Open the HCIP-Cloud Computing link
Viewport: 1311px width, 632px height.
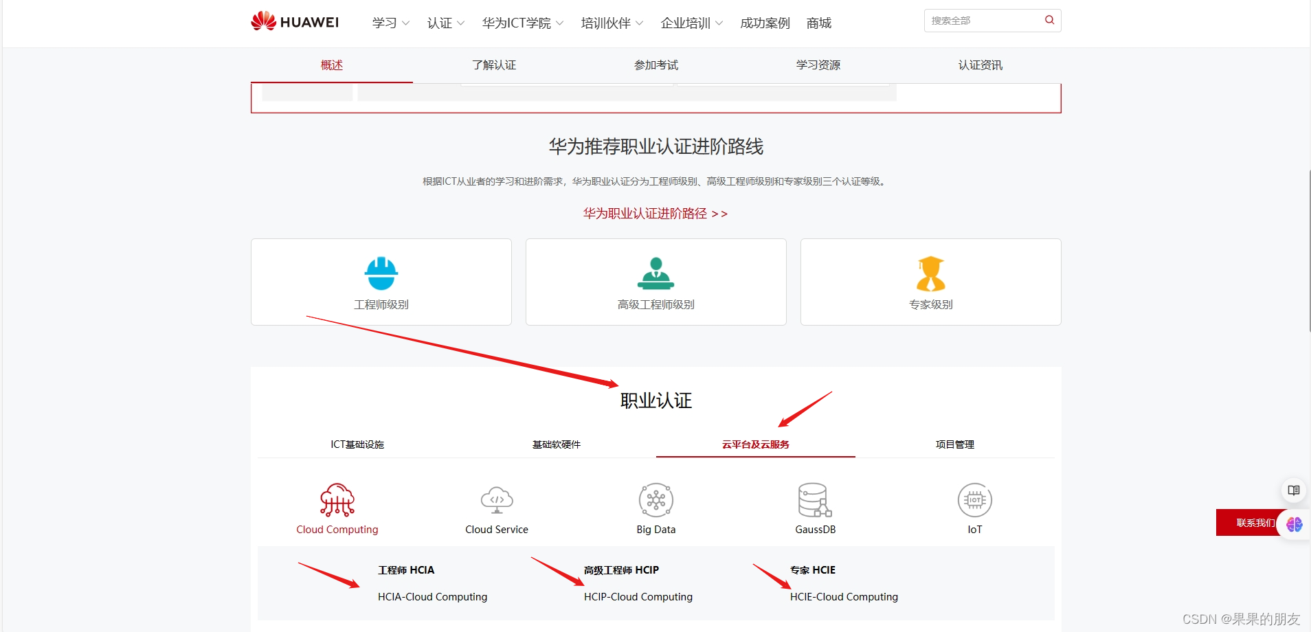pos(638,597)
